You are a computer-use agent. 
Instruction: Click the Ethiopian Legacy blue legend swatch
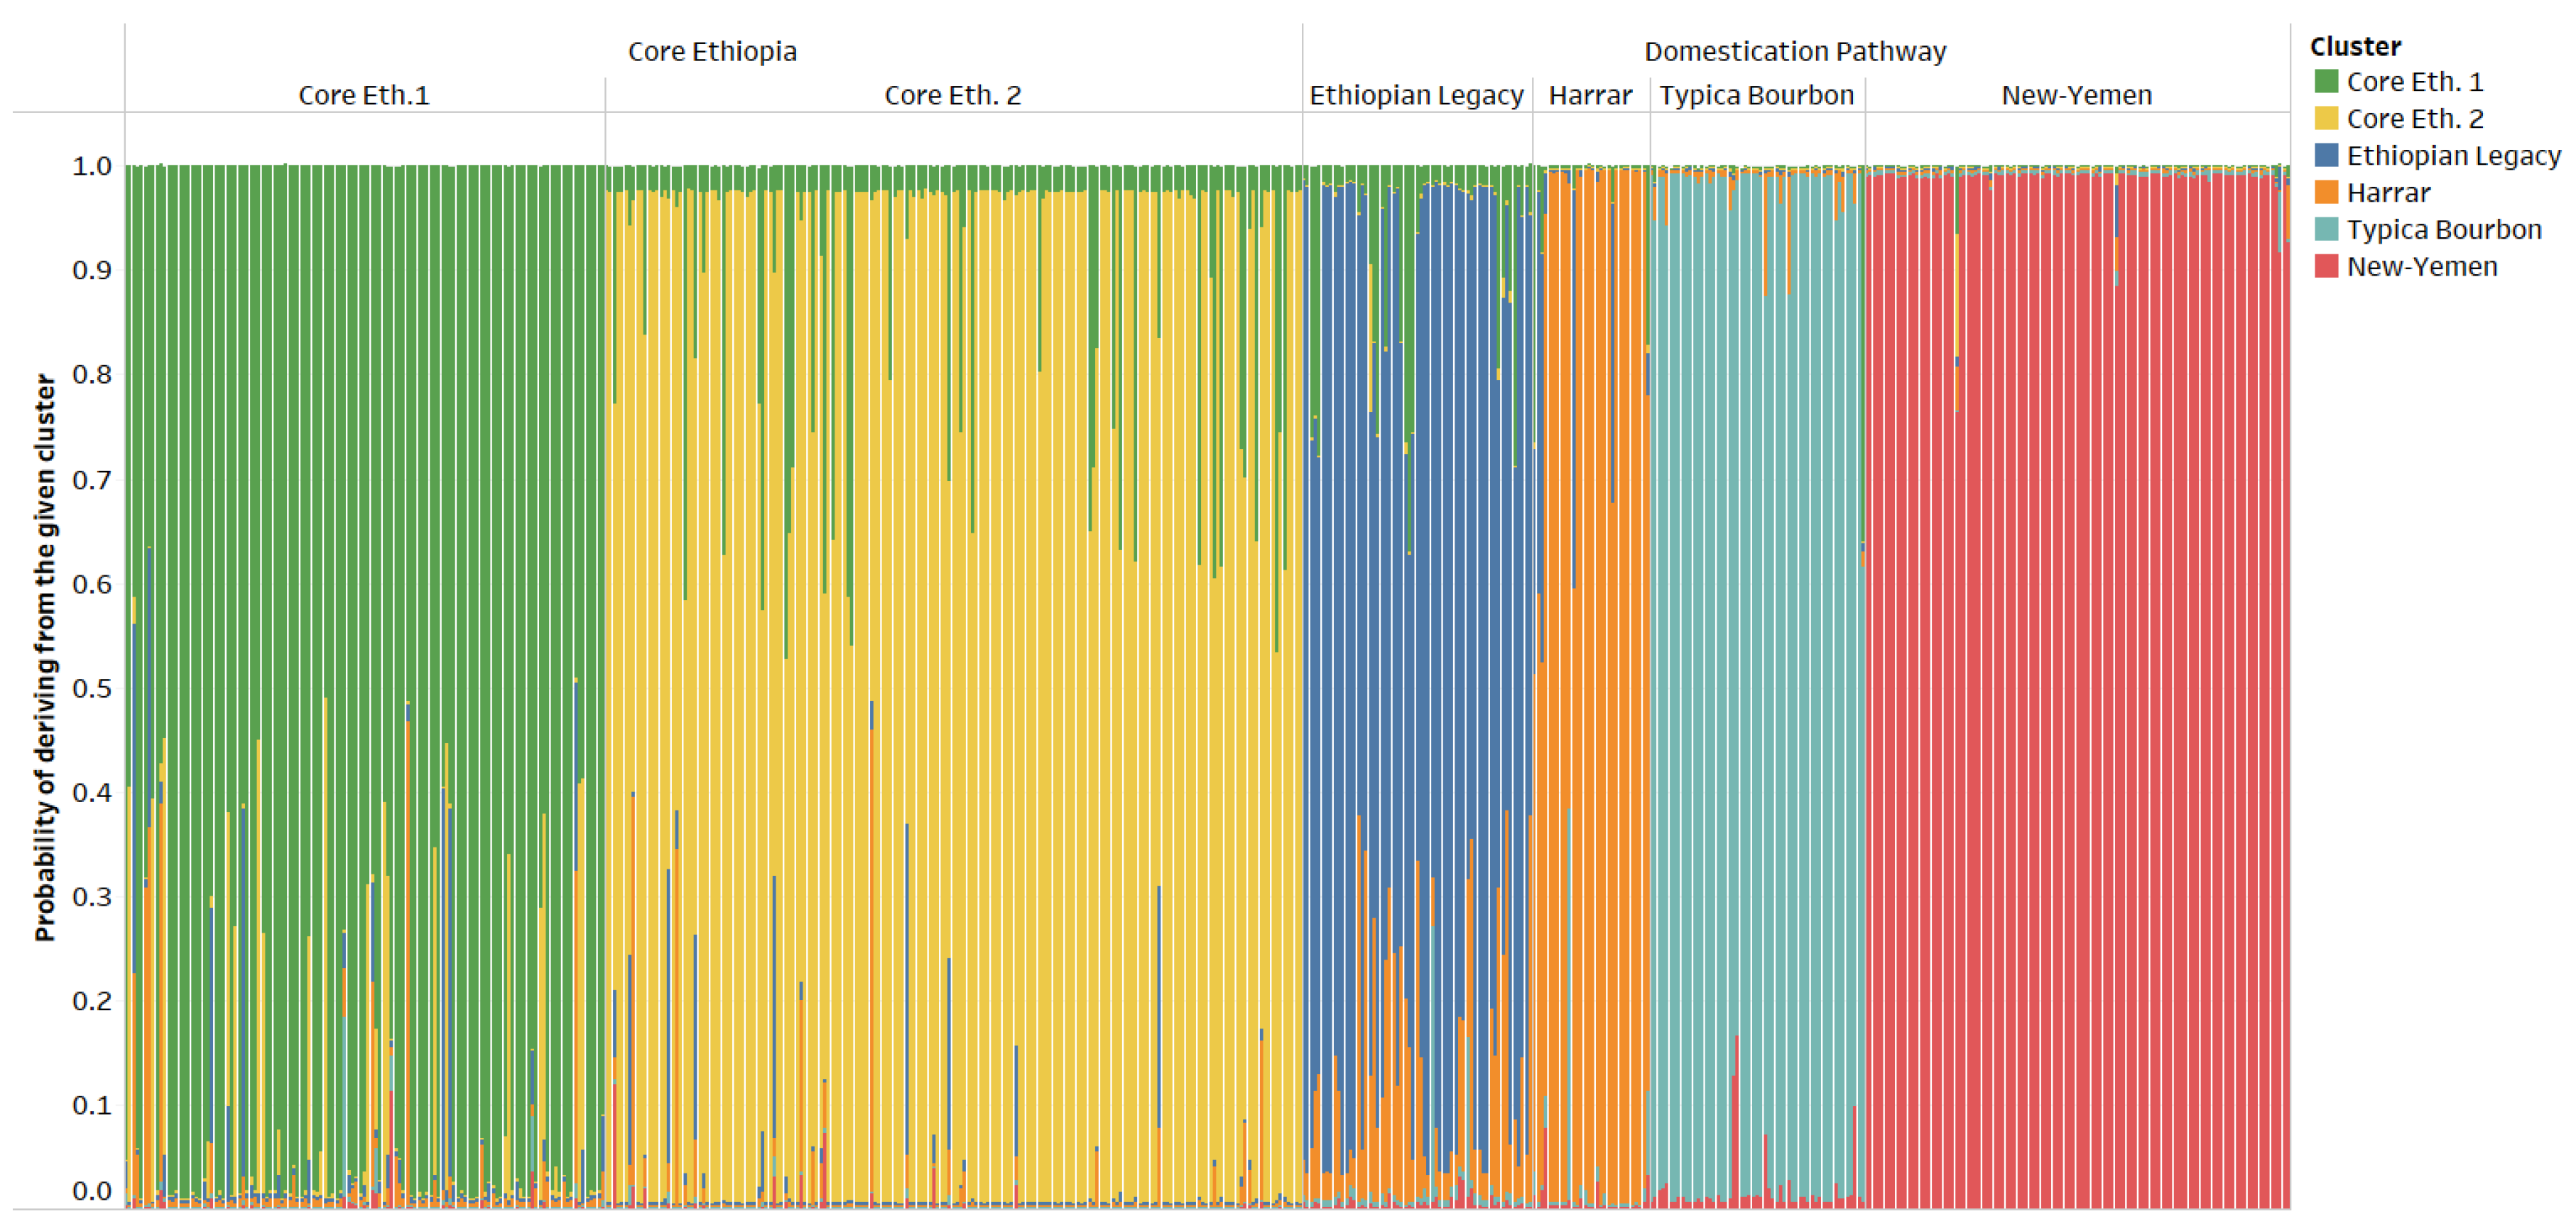click(2326, 156)
